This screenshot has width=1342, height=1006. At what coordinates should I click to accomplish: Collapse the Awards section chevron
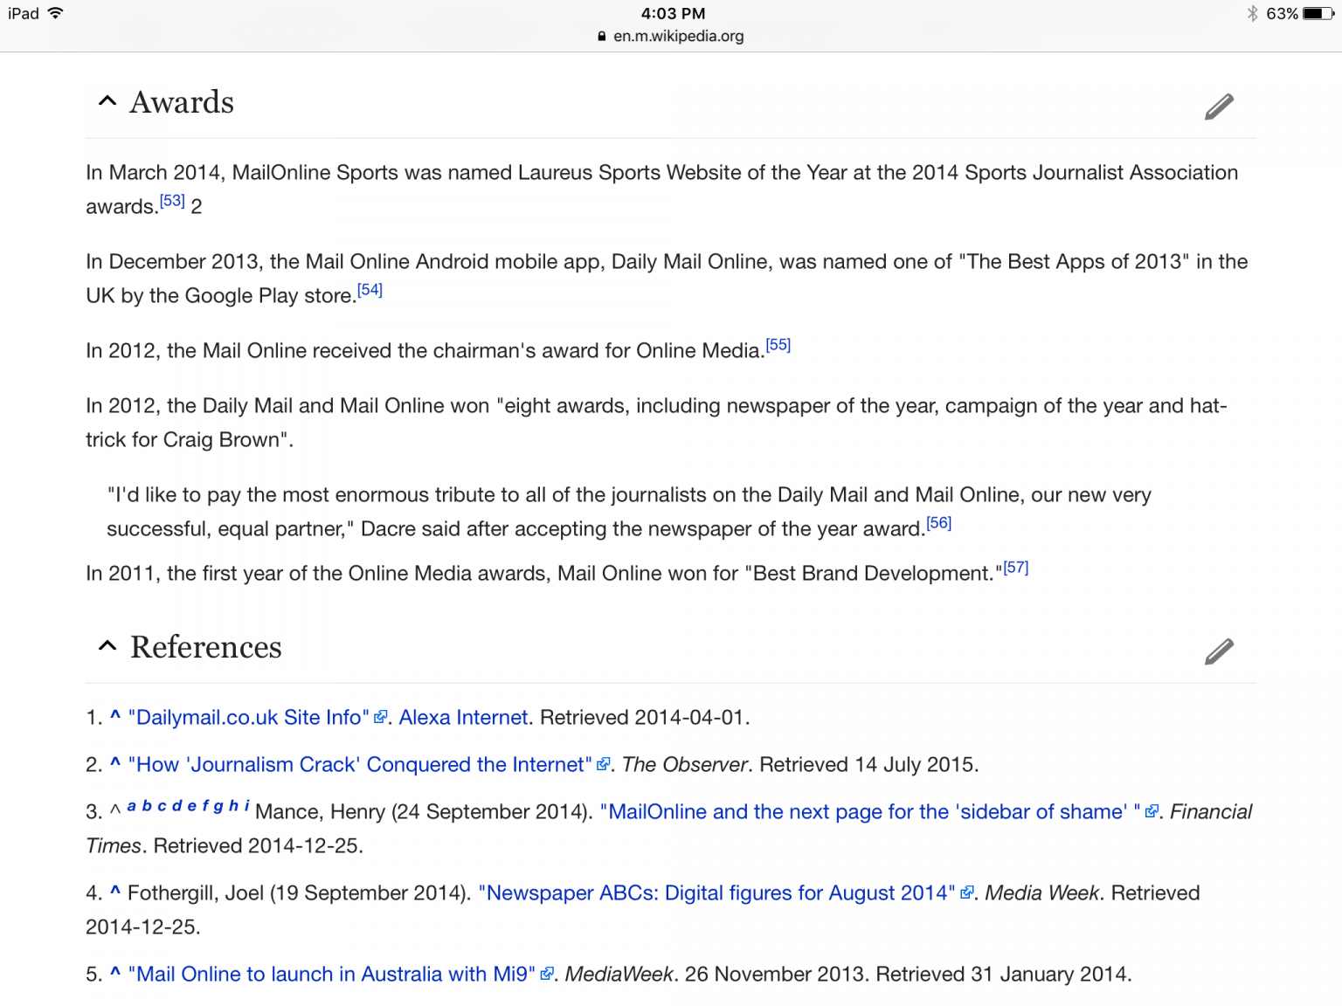pyautogui.click(x=107, y=101)
